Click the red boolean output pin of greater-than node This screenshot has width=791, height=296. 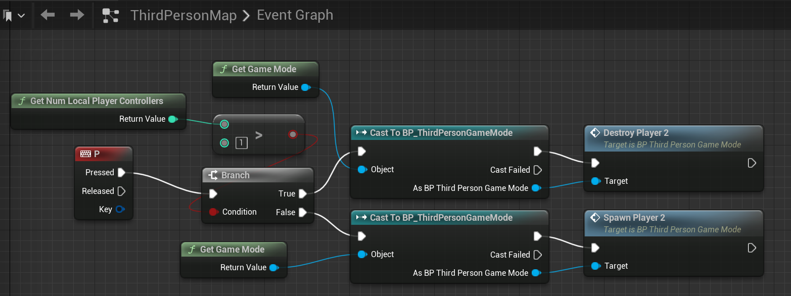pos(293,134)
